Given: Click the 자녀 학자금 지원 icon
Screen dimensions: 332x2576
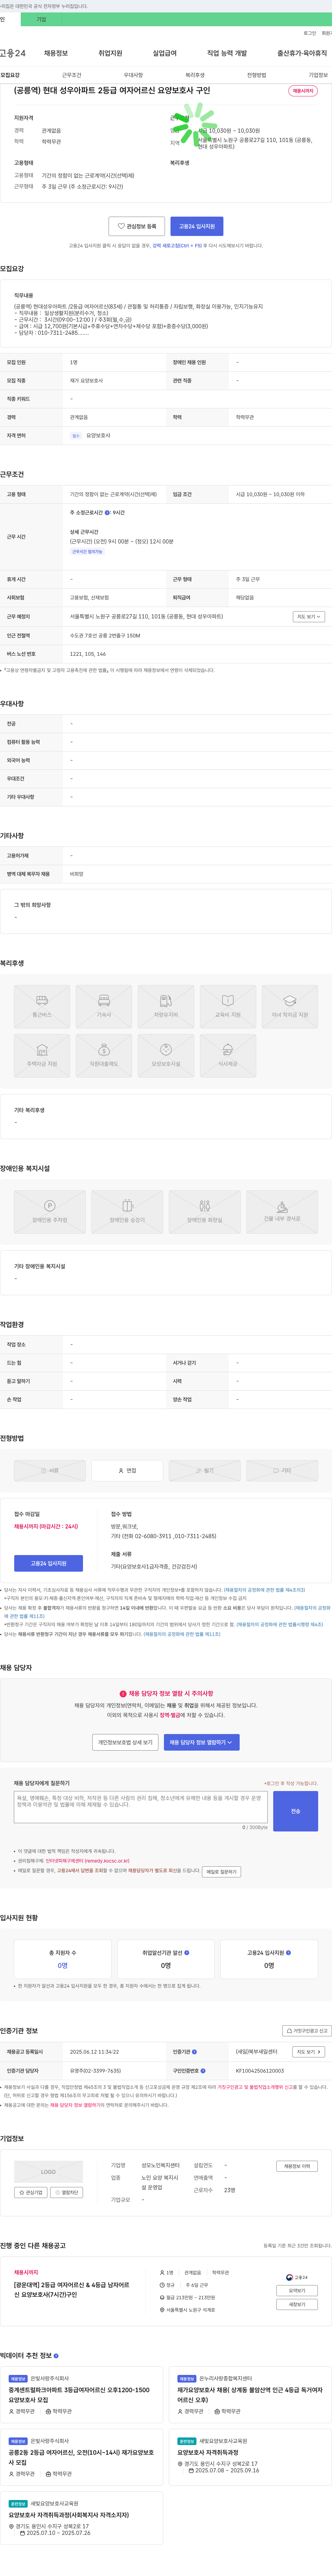Looking at the screenshot, I should coord(290,1007).
